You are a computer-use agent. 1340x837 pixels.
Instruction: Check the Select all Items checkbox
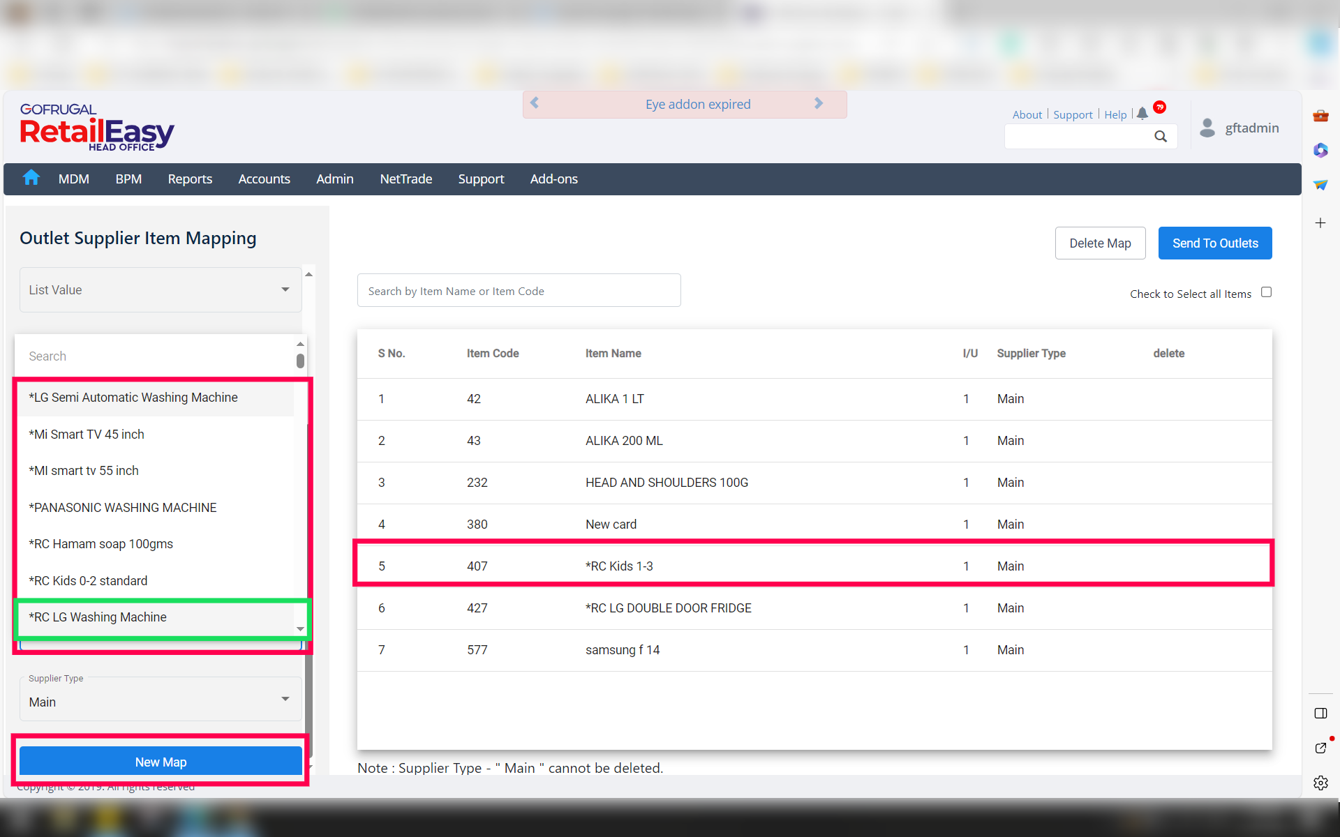click(x=1266, y=292)
